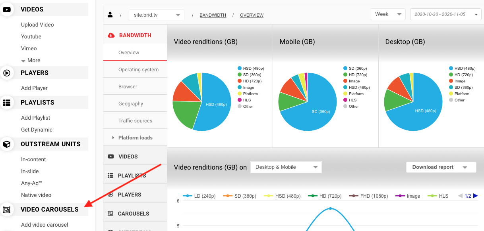The height and width of the screenshot is (231, 484).
Task: Click the user account icon in breadcrumb
Action: 110,15
